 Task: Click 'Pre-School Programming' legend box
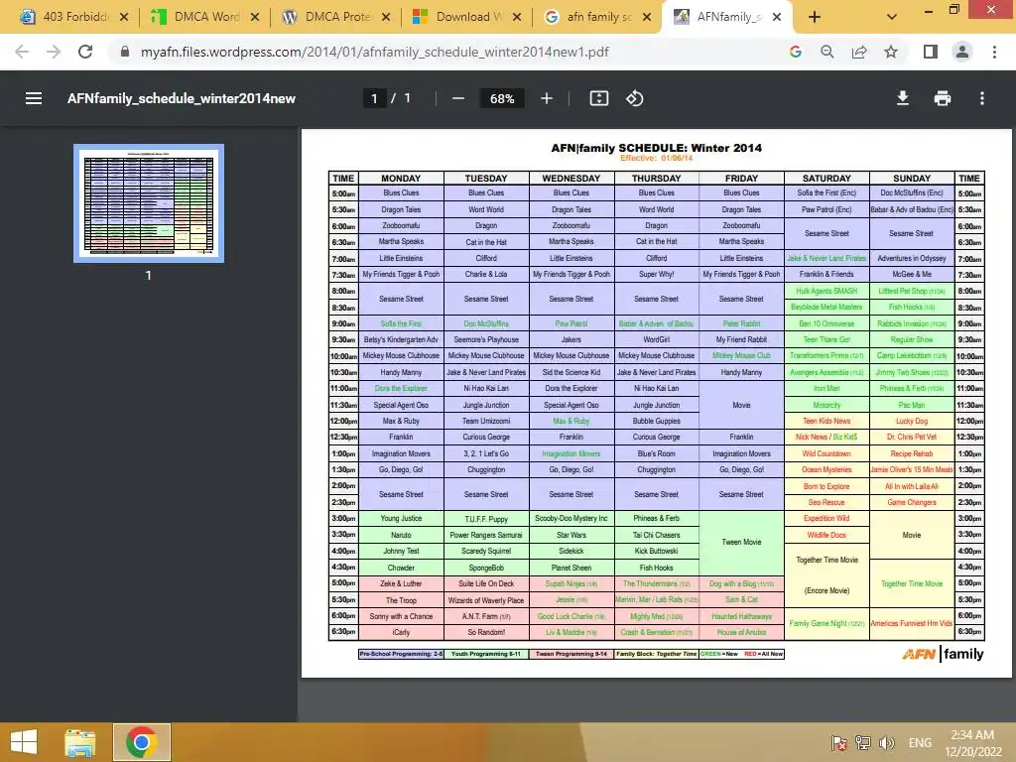pyautogui.click(x=401, y=654)
